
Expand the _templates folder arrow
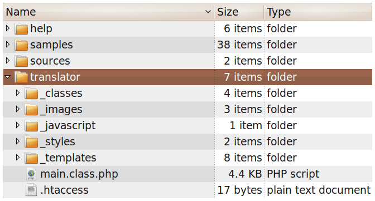(x=18, y=158)
